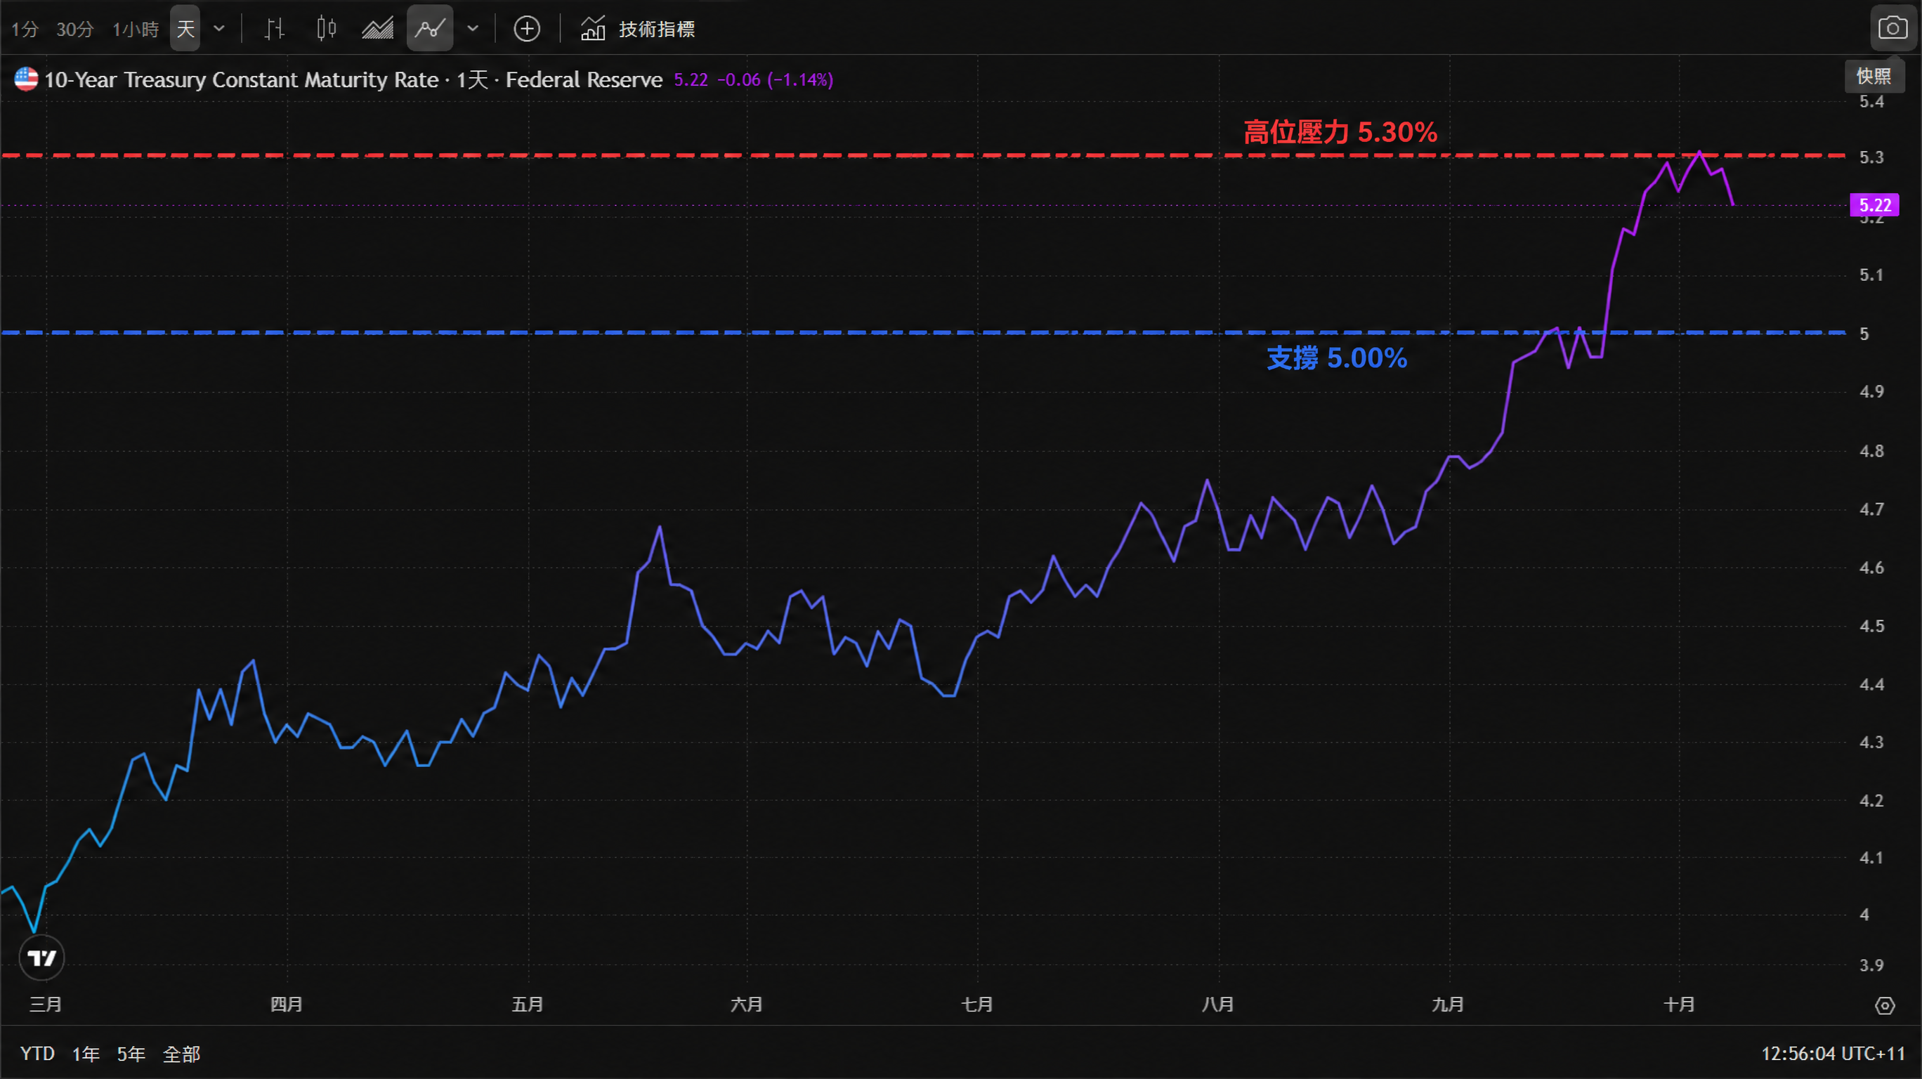
Task: Click the 5.3 price axis label
Action: tap(1871, 157)
